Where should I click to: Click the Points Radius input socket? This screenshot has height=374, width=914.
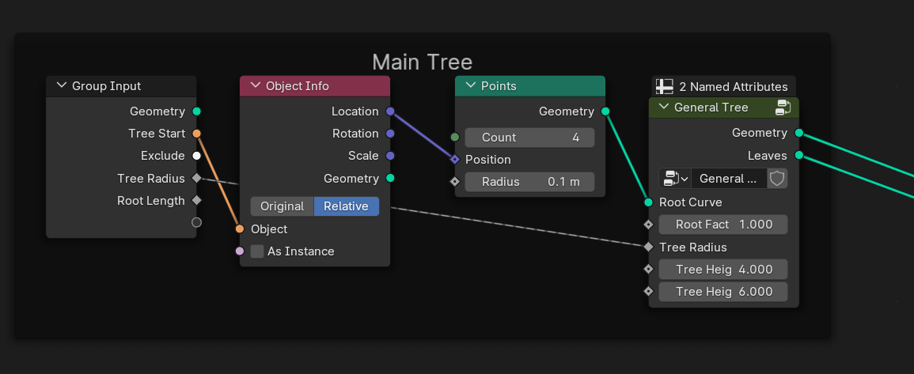(x=455, y=182)
